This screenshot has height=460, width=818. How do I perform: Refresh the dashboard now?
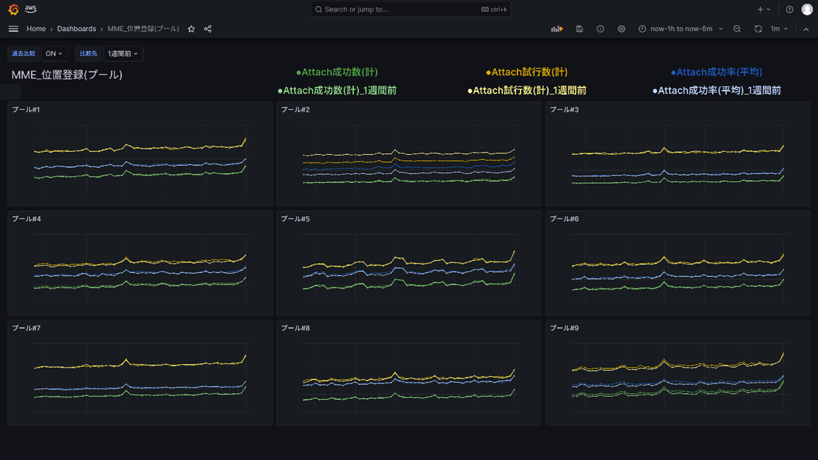758,29
